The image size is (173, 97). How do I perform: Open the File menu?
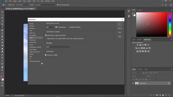click(x=6, y=1)
